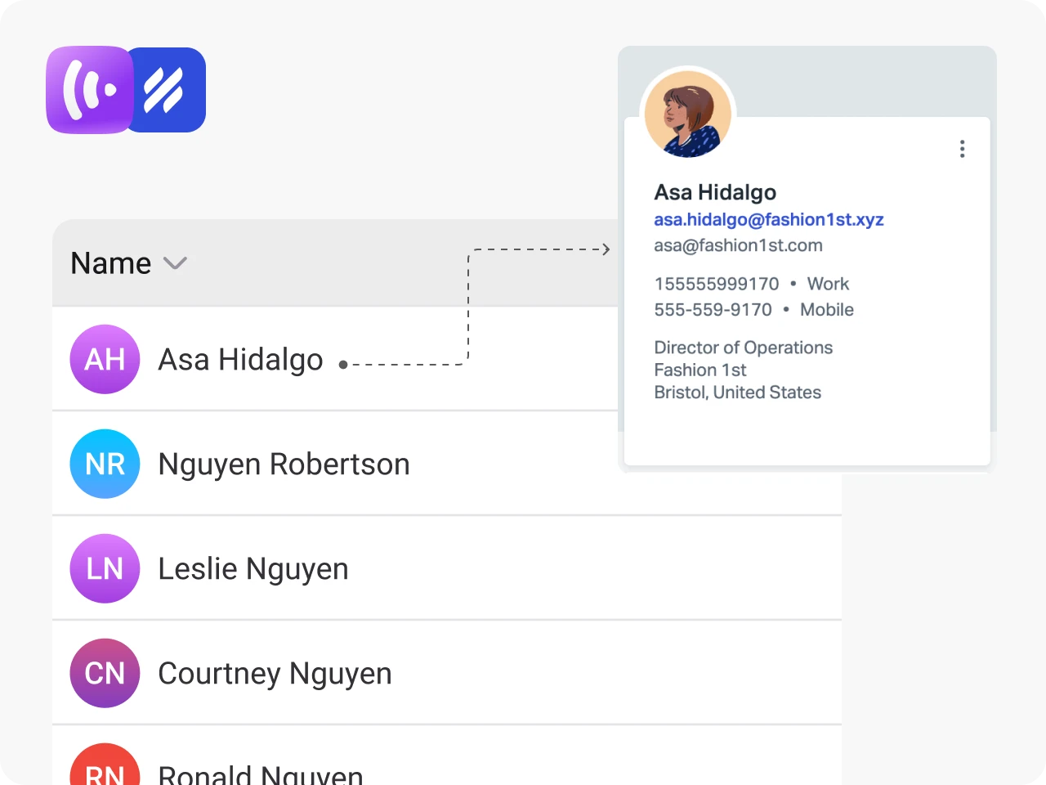Screen dimensions: 1046x785
Task: Click the purple broadcast app logo
Action: (x=90, y=90)
